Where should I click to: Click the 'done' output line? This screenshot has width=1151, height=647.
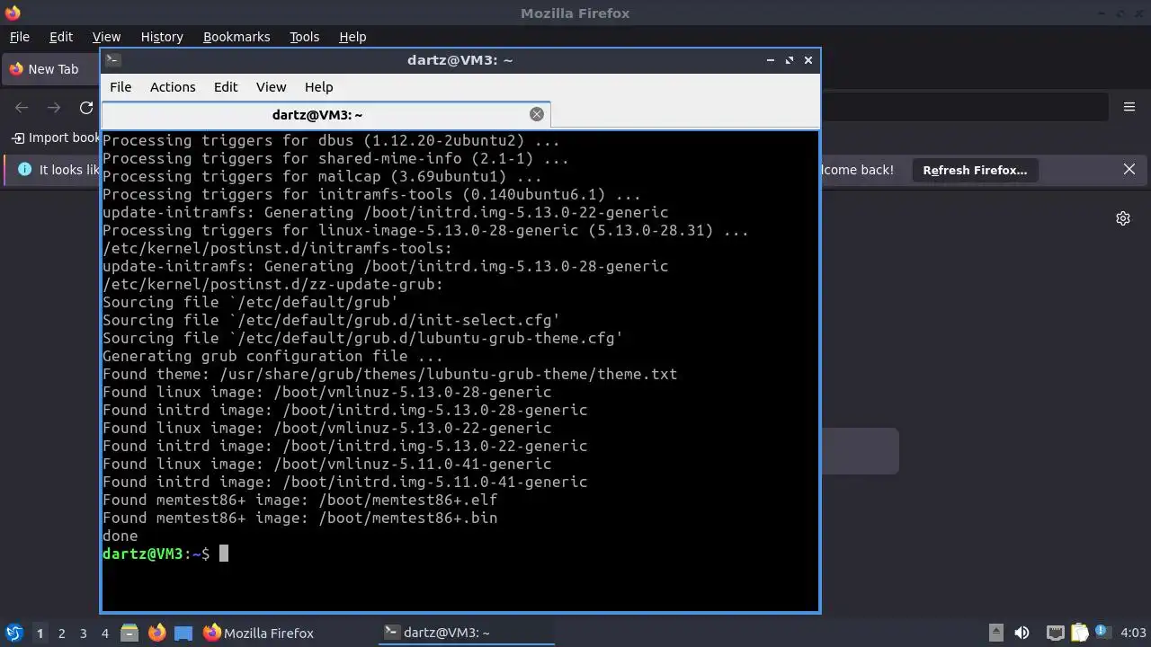[x=120, y=536]
